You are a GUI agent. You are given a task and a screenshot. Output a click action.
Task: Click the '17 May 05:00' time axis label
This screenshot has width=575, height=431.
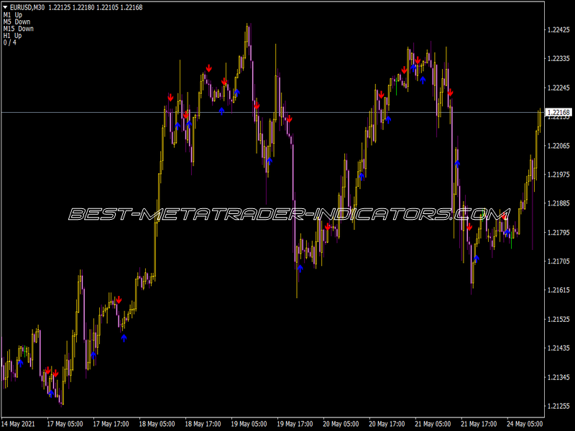click(65, 424)
